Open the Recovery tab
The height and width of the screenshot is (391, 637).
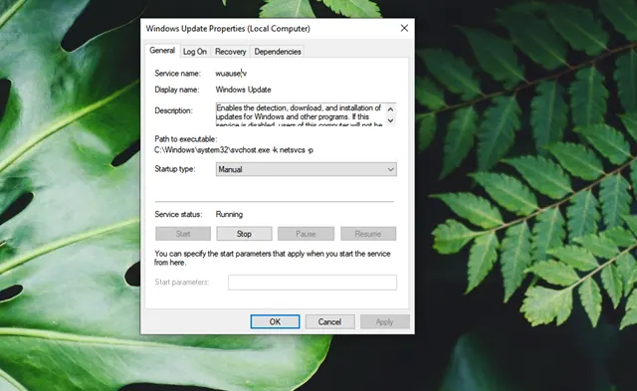point(230,52)
